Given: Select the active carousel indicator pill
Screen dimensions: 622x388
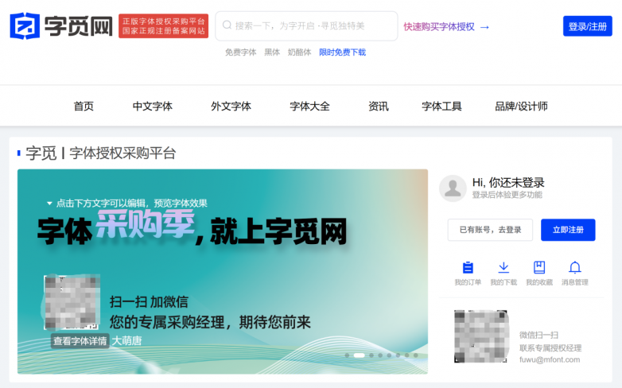Looking at the screenshot, I should click(359, 355).
